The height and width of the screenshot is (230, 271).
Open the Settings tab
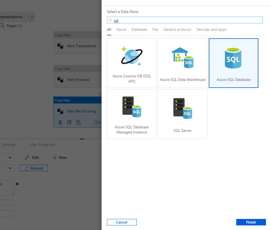pos(9,145)
